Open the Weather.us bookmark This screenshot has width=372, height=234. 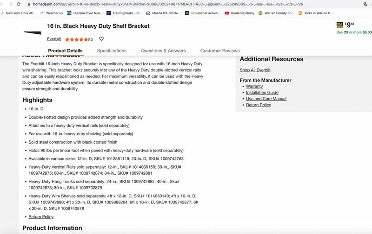52,13
